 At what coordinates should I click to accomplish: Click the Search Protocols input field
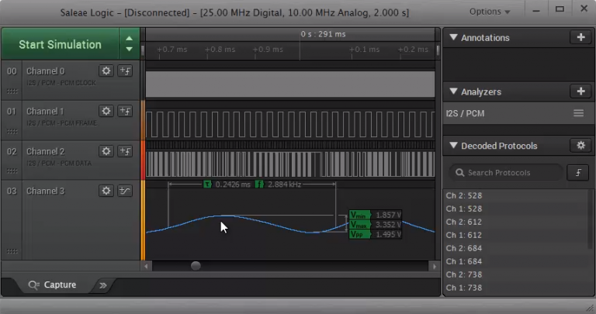point(507,172)
